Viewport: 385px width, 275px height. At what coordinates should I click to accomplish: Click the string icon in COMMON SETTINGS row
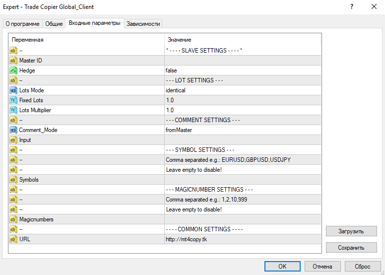[13, 229]
